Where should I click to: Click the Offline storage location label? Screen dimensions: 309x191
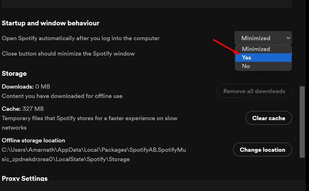click(34, 140)
